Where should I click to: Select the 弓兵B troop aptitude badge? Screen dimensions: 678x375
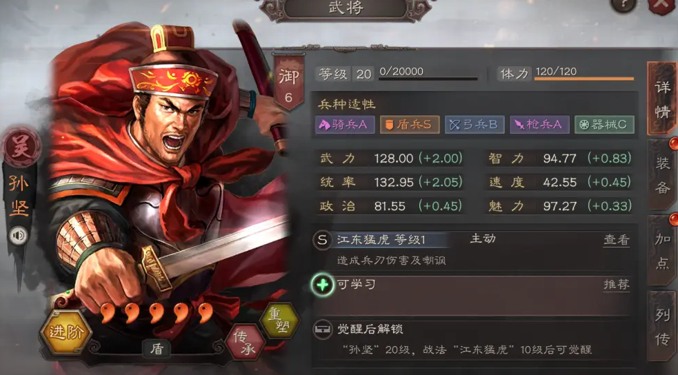[475, 125]
